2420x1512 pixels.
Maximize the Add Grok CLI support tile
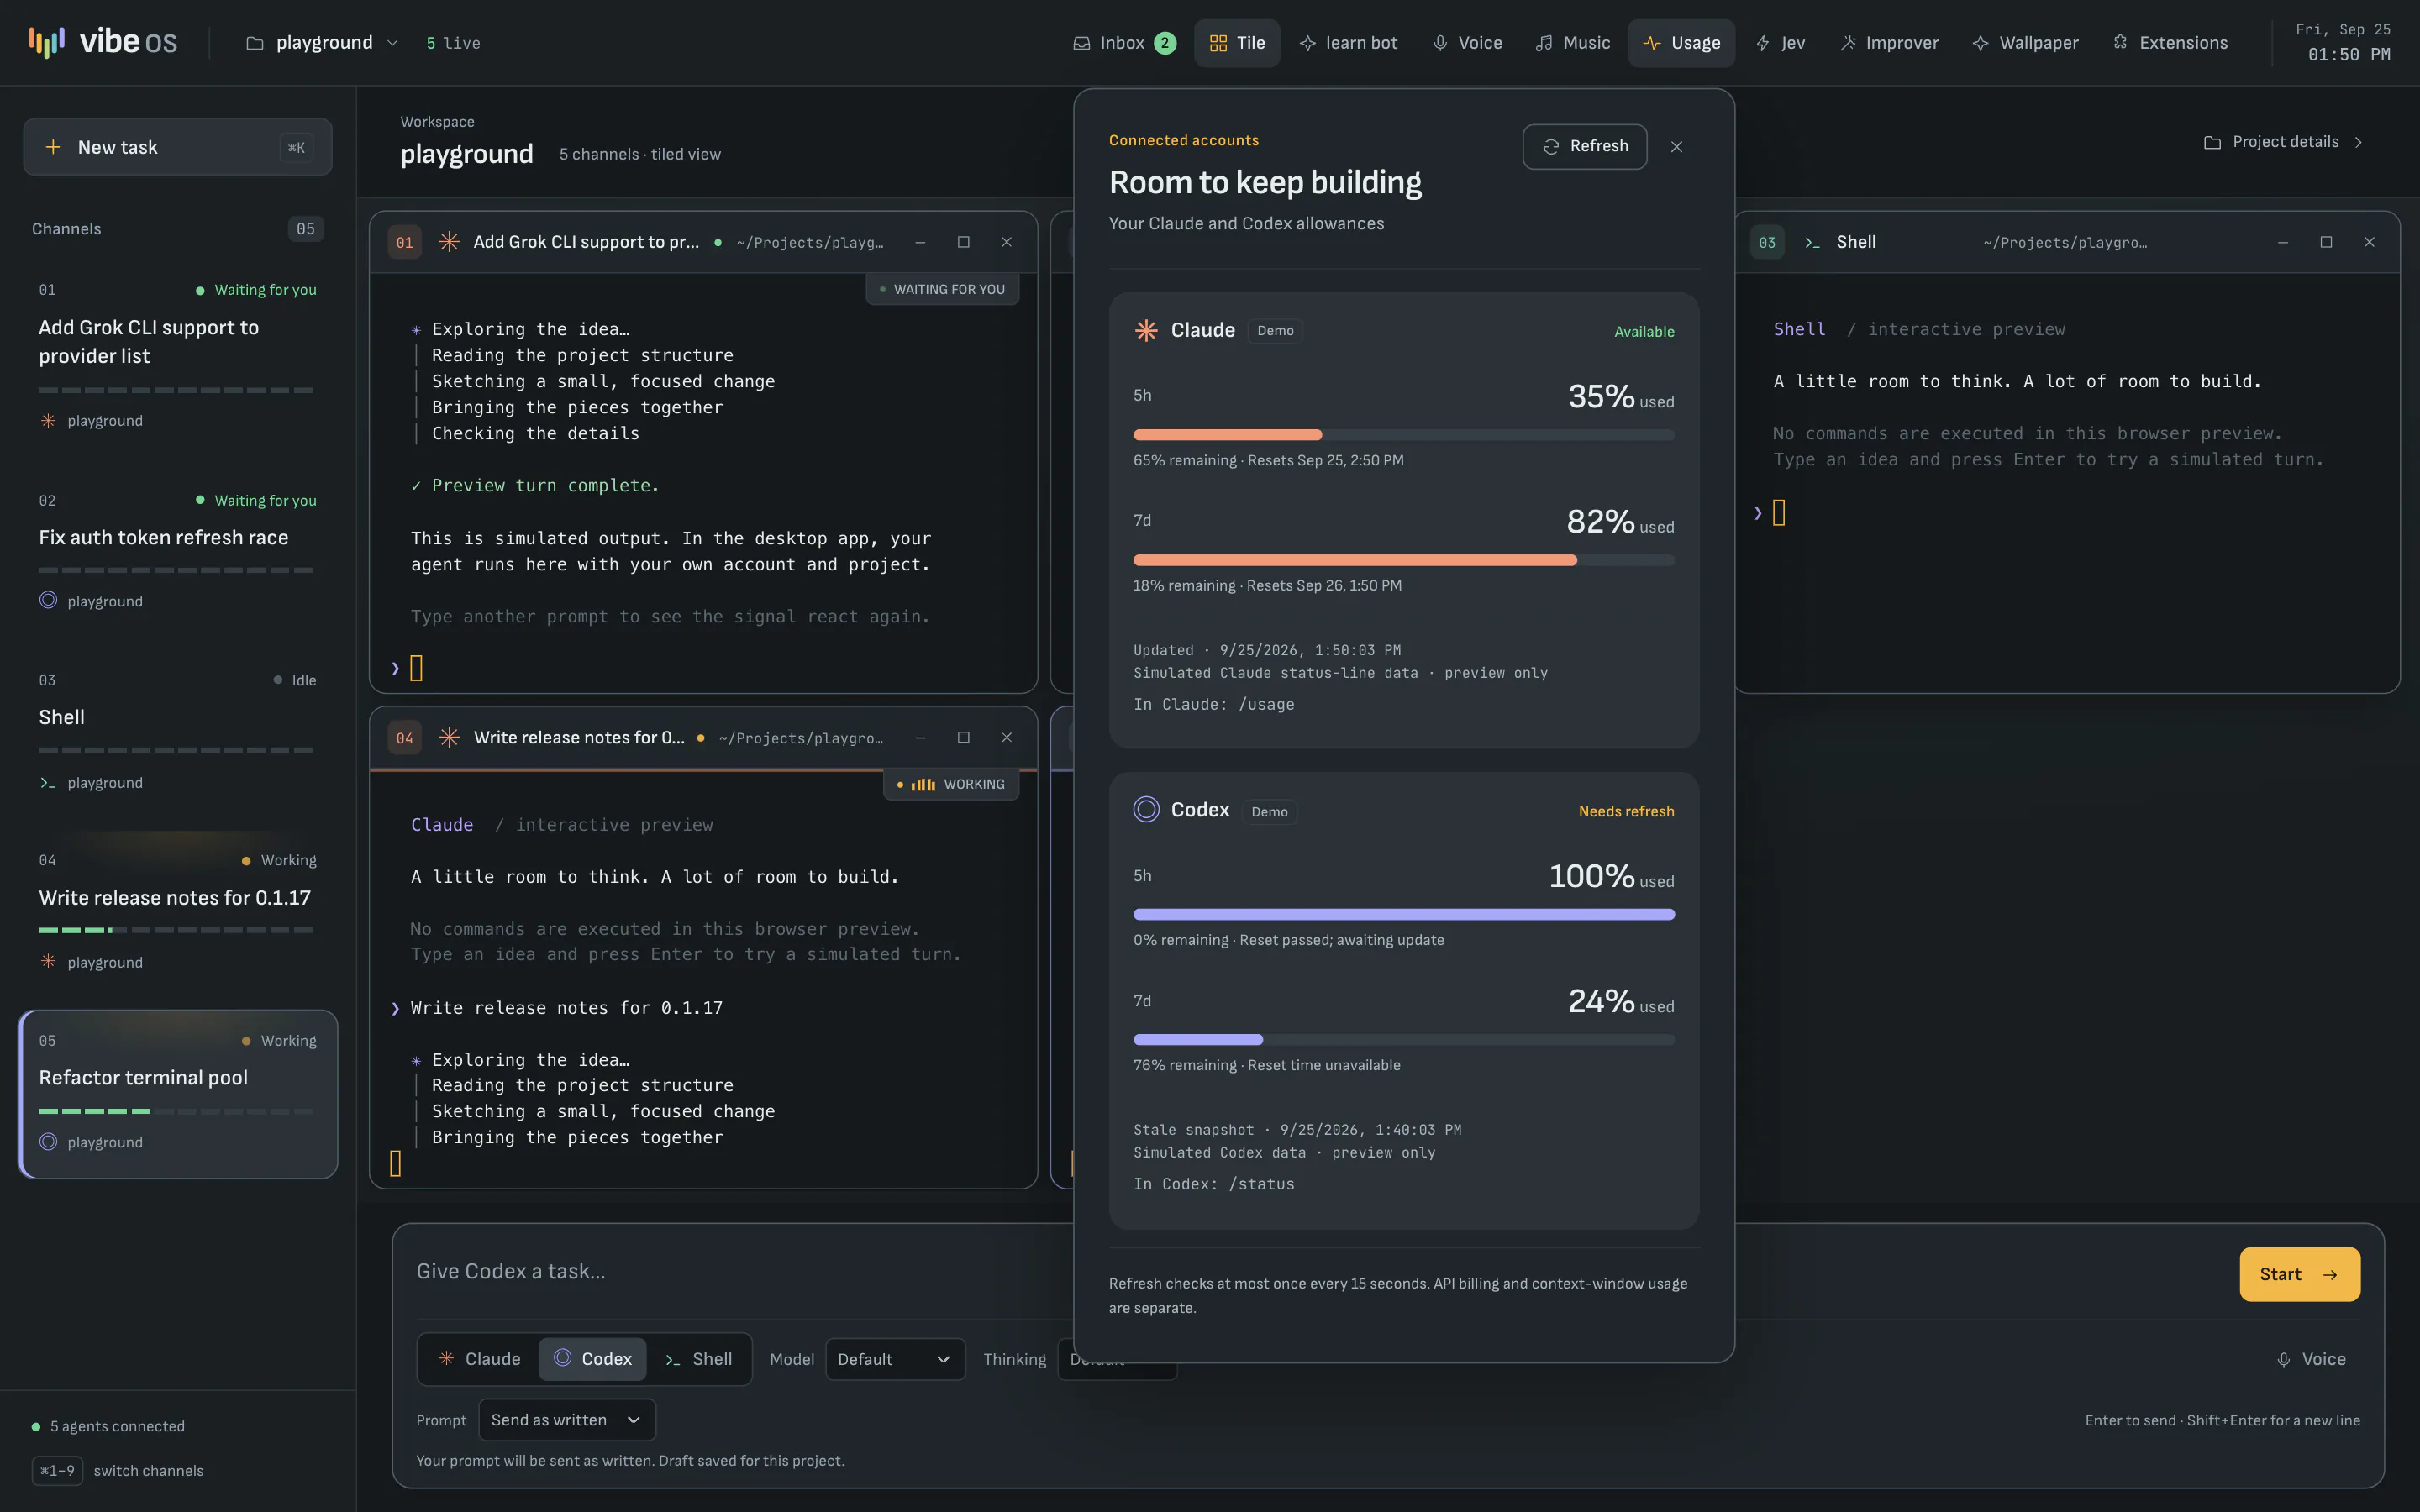[x=964, y=242]
